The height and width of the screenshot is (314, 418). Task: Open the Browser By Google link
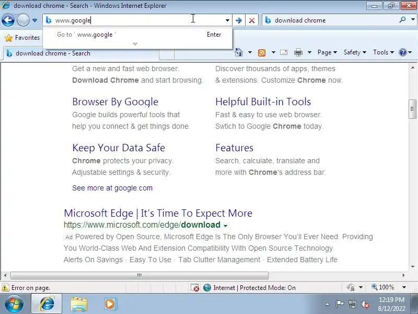(x=115, y=102)
